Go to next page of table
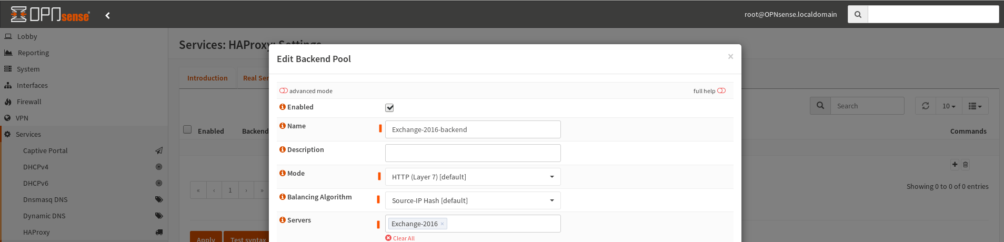The width and height of the screenshot is (1004, 242). point(246,190)
